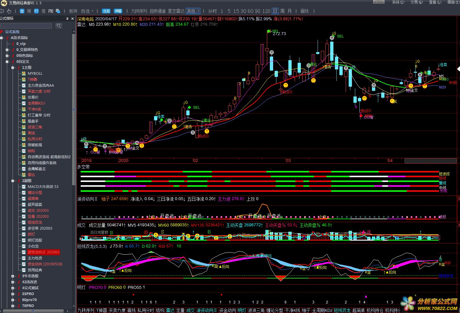Screen dimensions: 460x313
Task: Click the 九转序列 toolbar button
Action: pyautogui.click(x=139, y=11)
